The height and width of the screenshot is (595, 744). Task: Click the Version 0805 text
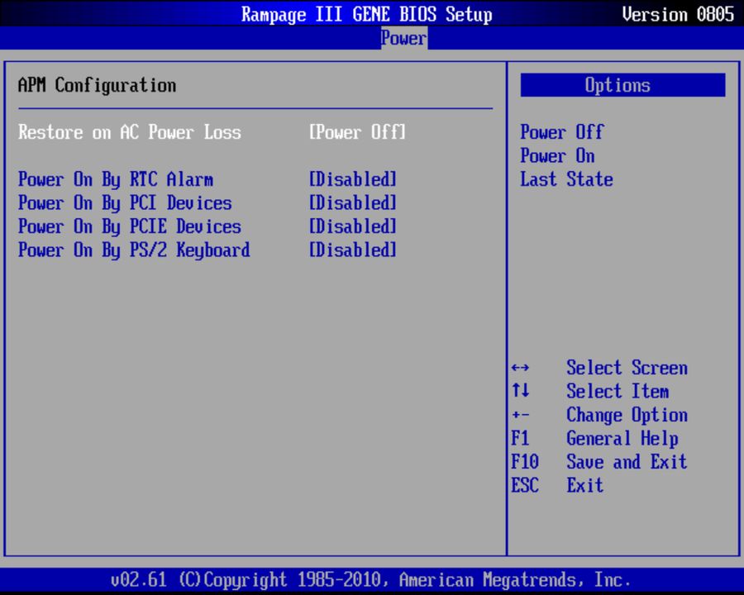(678, 14)
